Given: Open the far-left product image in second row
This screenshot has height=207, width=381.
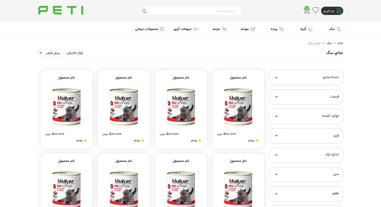Looking at the screenshot, I should pyautogui.click(x=66, y=189).
